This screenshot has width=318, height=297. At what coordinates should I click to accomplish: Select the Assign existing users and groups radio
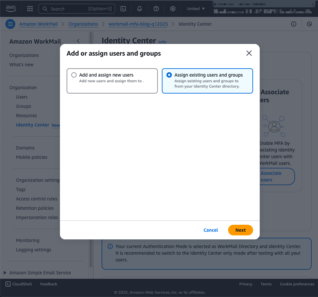(169, 75)
